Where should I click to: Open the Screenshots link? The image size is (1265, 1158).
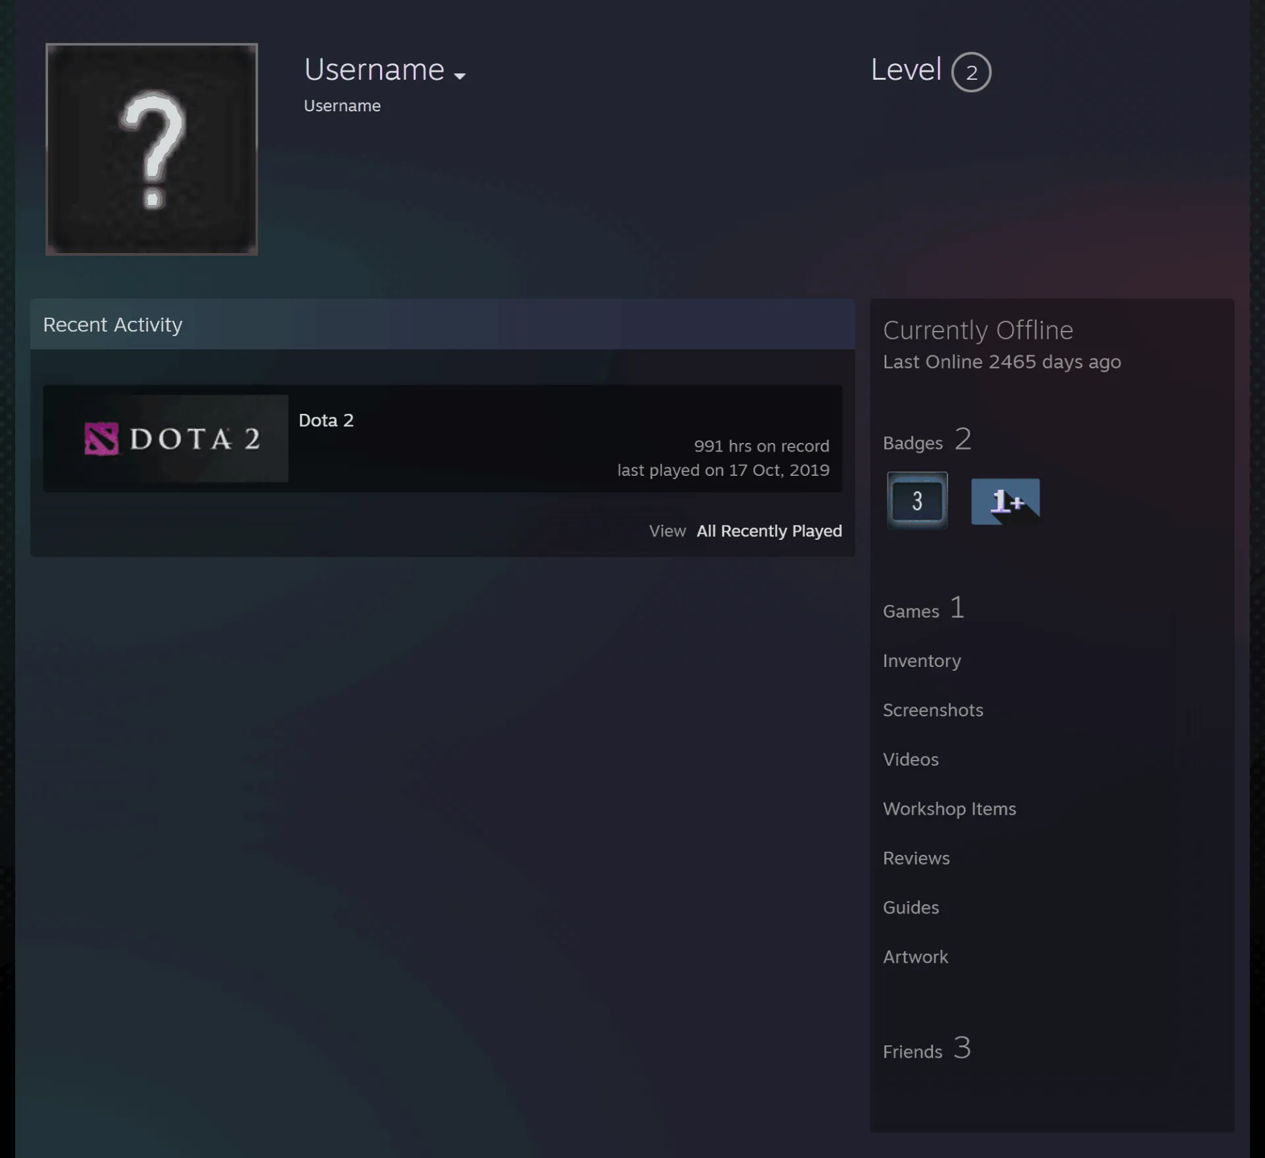[x=933, y=710]
